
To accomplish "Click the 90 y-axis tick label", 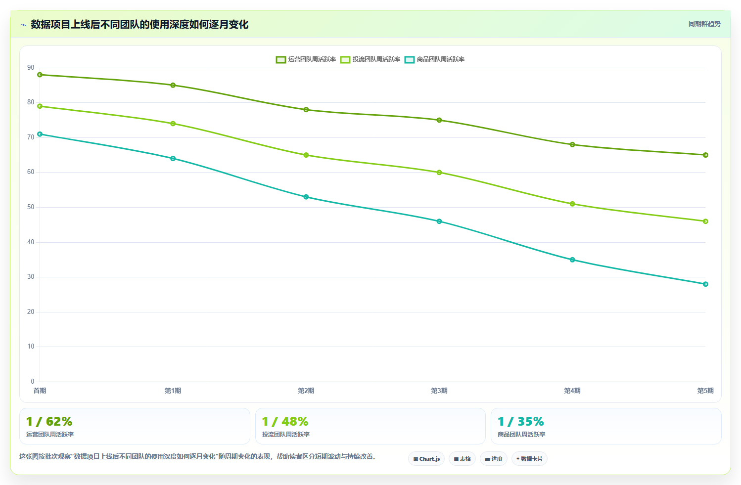I will click(31, 68).
